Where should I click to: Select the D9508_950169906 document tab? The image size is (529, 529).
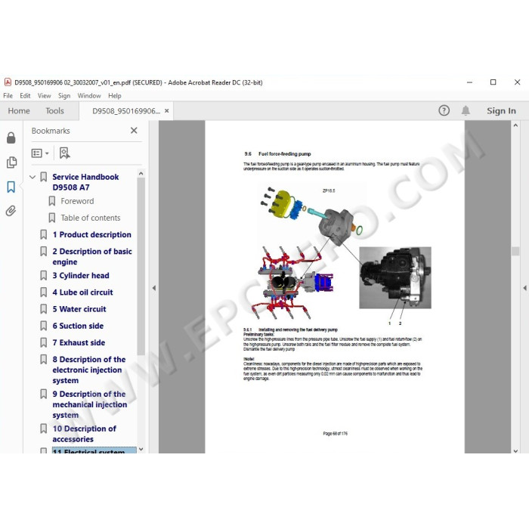click(x=126, y=111)
